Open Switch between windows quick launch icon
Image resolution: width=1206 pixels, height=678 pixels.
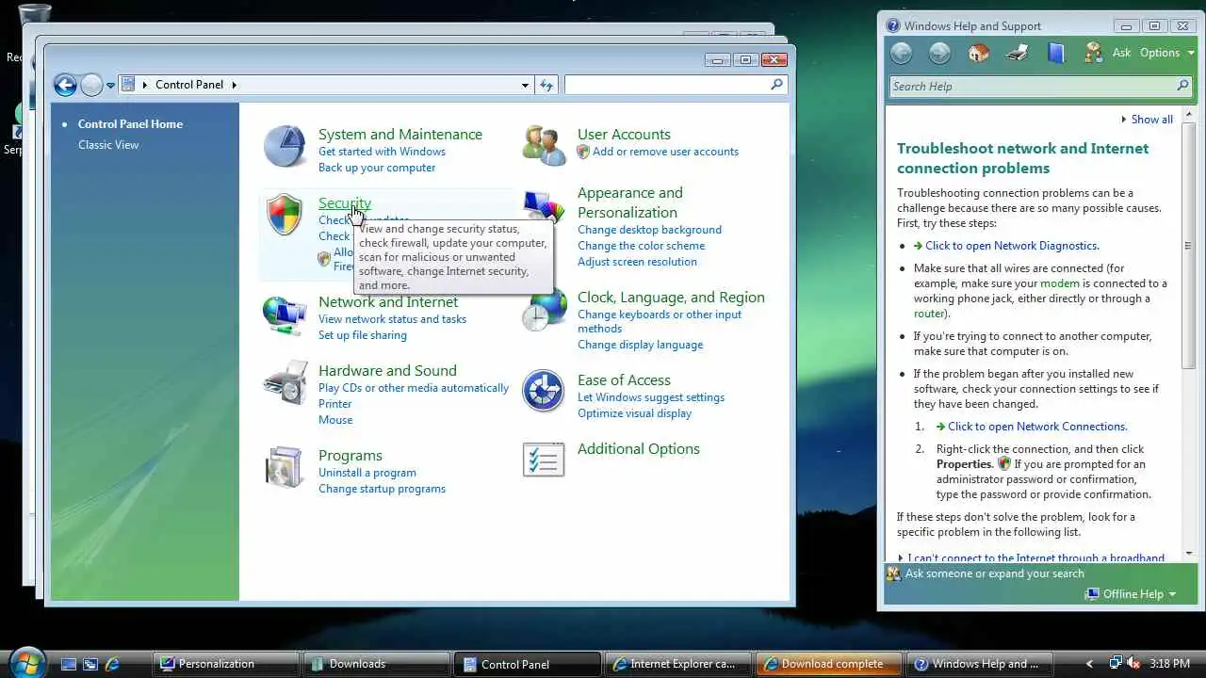point(90,664)
